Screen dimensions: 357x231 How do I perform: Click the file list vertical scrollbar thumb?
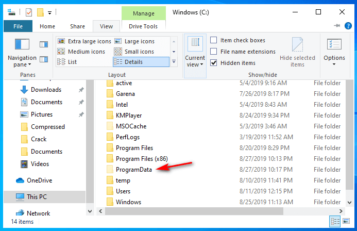(349, 135)
